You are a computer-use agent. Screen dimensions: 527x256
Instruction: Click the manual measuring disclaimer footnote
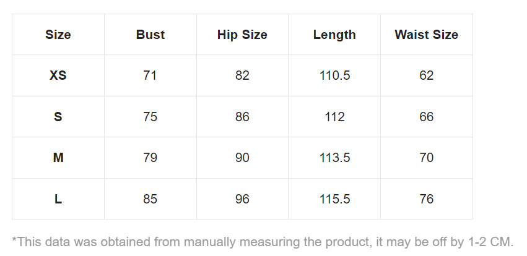tap(263, 242)
